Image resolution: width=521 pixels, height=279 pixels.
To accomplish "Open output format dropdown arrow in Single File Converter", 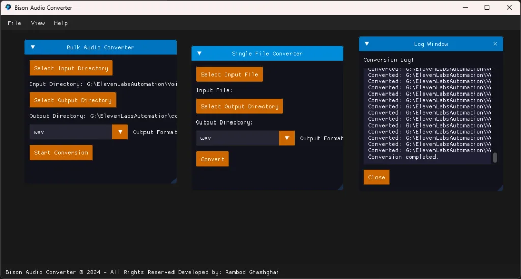I will (287, 138).
